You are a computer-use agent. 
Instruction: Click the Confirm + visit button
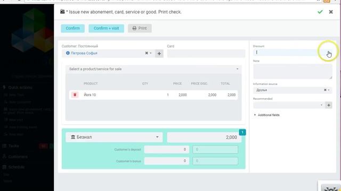pyautogui.click(x=106, y=28)
